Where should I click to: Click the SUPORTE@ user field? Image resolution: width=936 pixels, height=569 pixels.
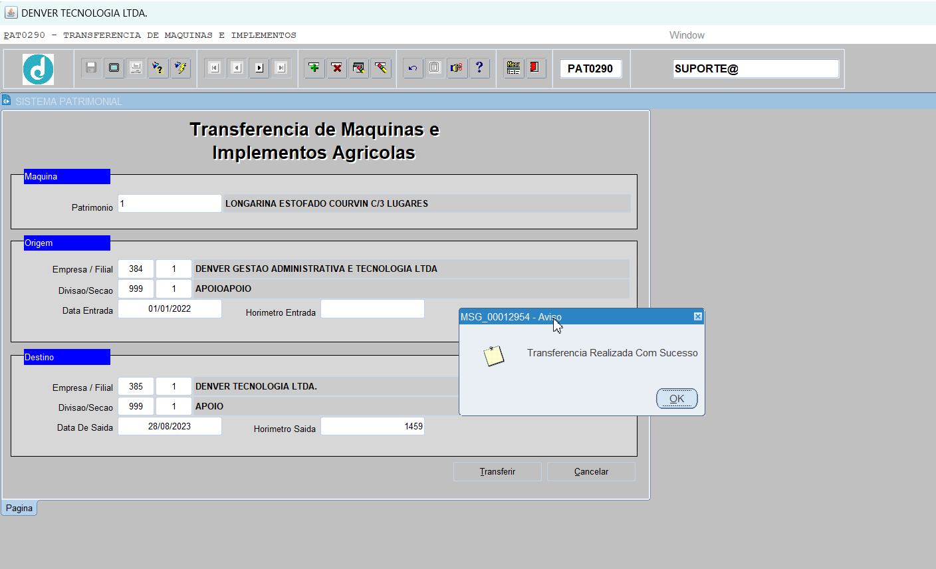click(756, 68)
